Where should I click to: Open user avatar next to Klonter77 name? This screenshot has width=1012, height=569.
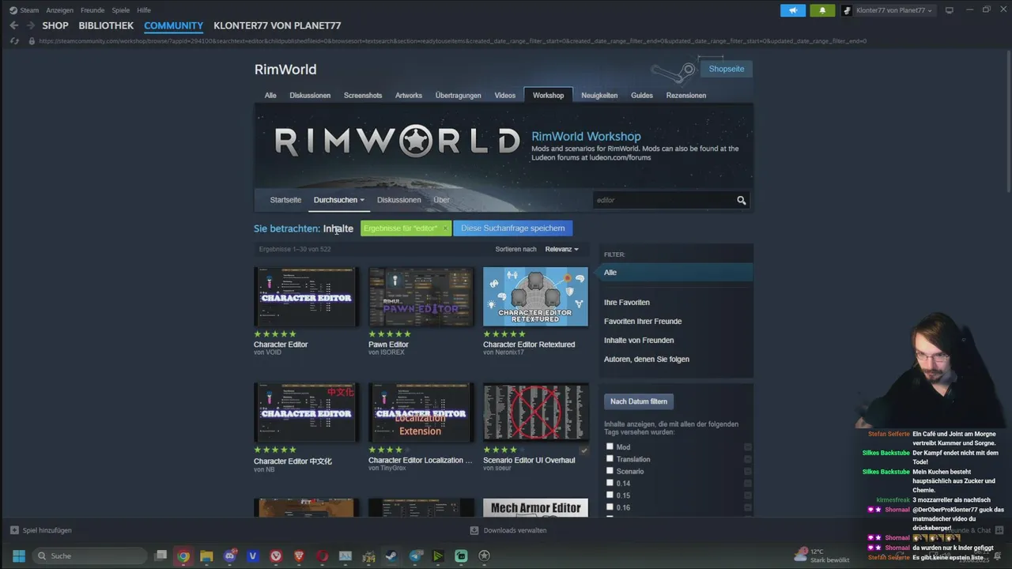tap(847, 10)
